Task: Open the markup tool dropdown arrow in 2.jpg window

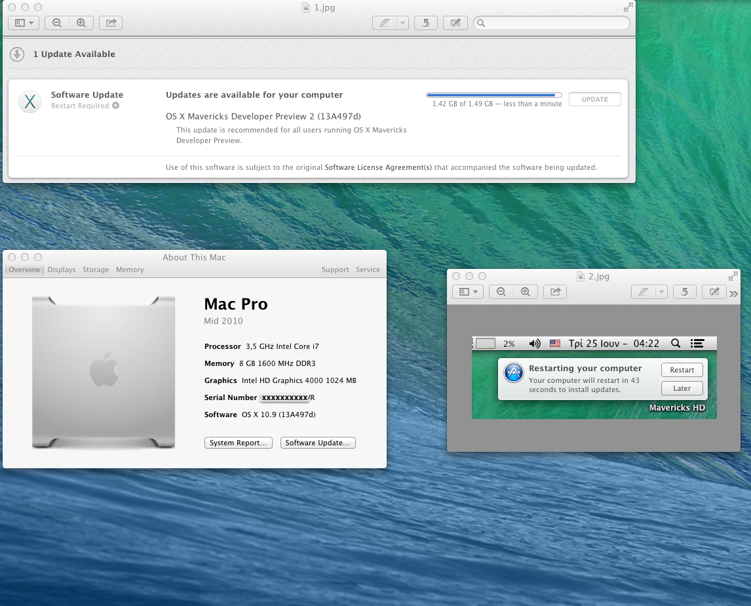Action: point(661,292)
